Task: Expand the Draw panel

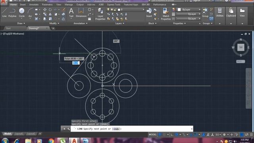Action: click(21, 23)
